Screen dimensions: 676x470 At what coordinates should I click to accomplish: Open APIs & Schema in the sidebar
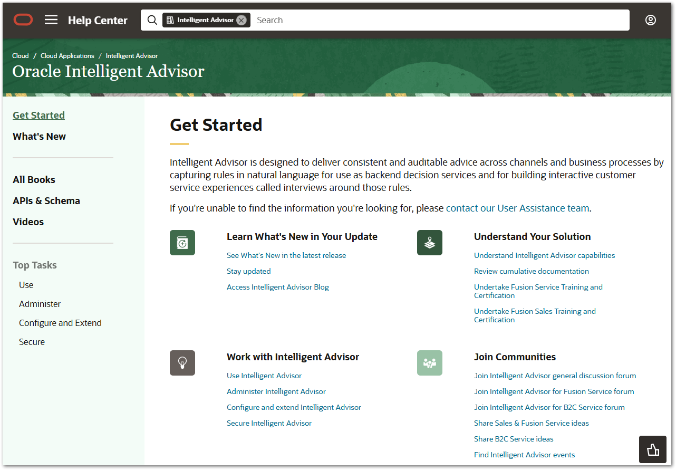pos(46,201)
